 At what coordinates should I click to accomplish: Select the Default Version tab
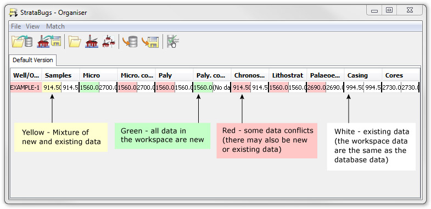33,60
